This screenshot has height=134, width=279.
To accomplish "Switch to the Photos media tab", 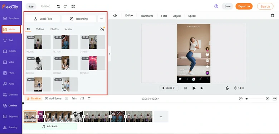I will tap(54, 29).
